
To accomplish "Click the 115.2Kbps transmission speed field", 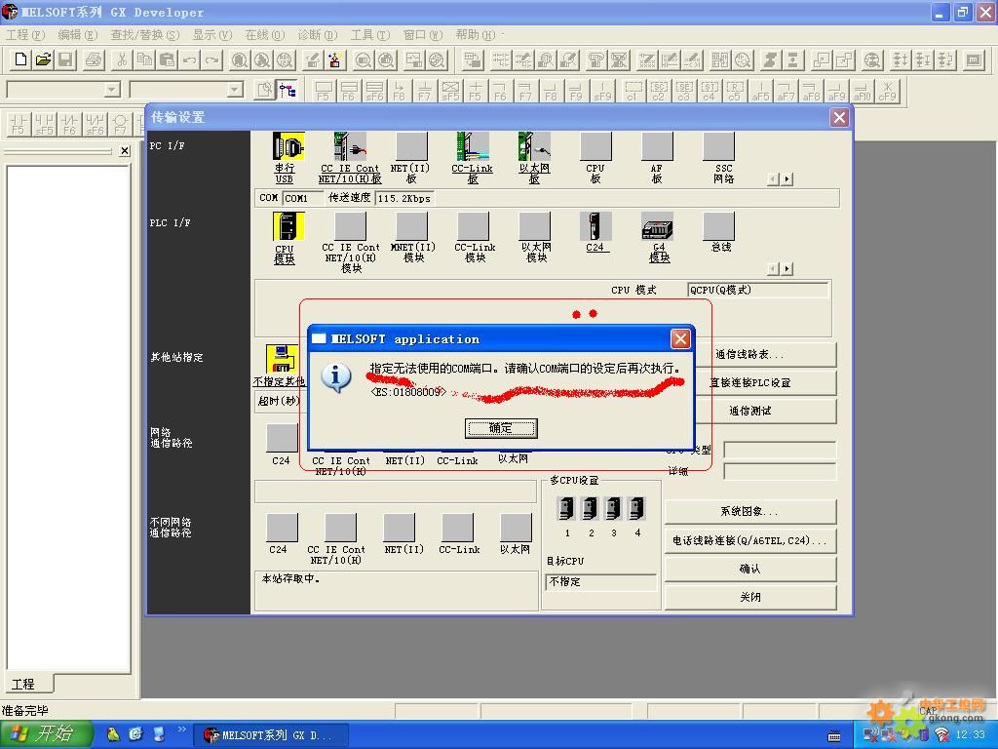I will (x=404, y=198).
